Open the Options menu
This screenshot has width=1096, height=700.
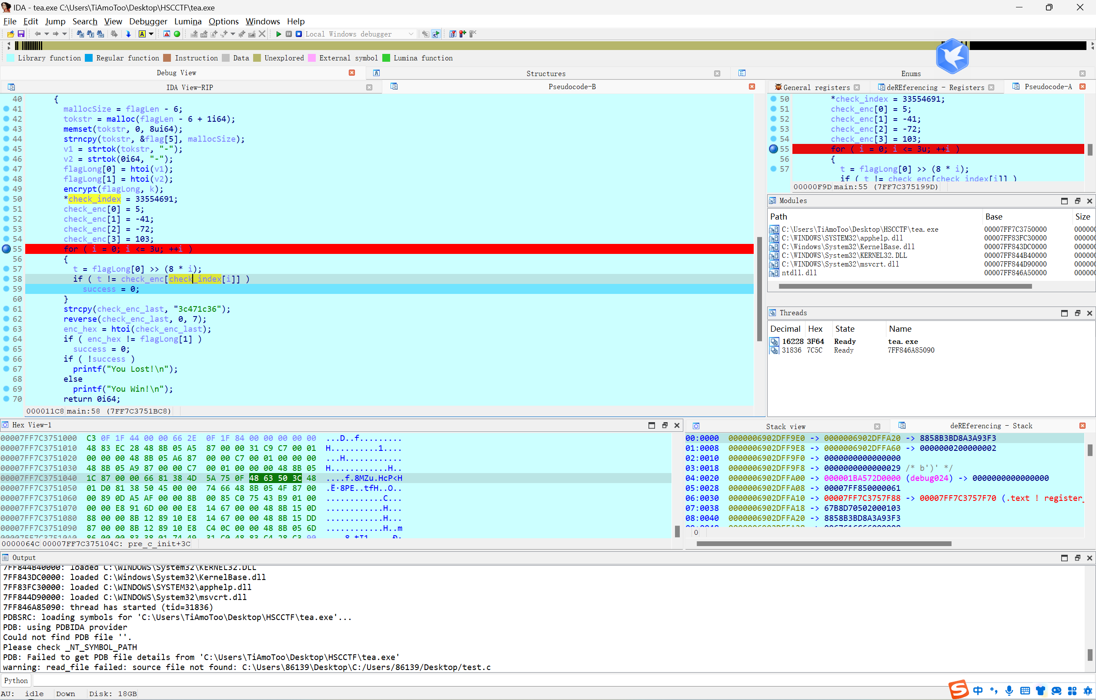(223, 21)
